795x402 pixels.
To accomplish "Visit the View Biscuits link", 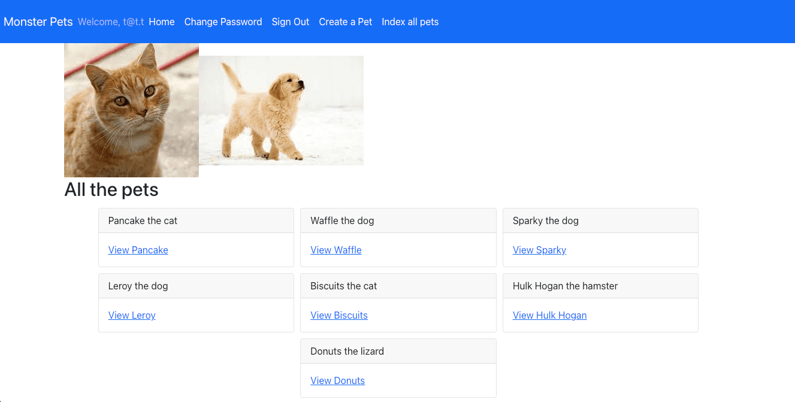I will pos(339,315).
